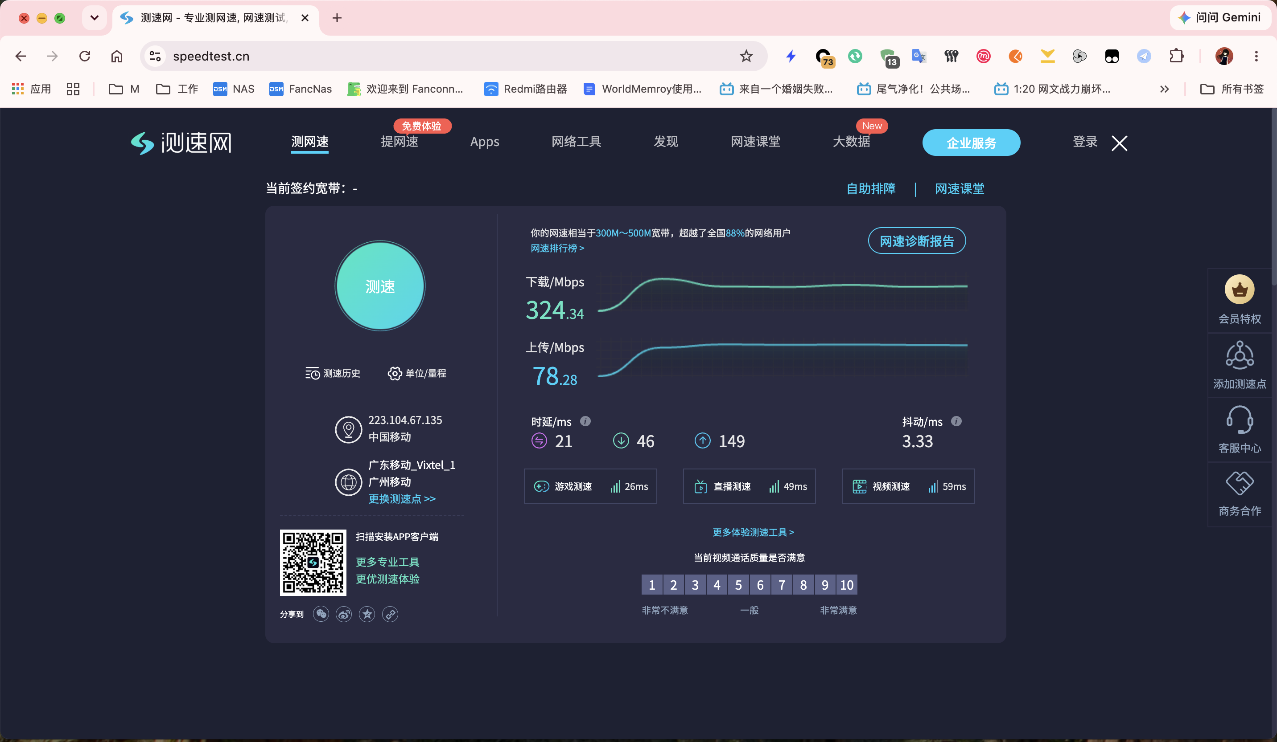Switch to 网络工具 nav tab
This screenshot has width=1277, height=742.
point(576,142)
